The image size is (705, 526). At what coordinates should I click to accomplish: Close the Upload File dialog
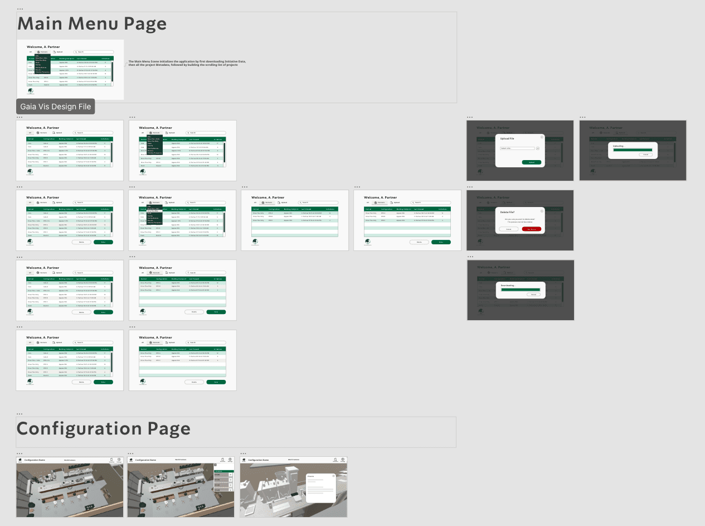pos(541,137)
